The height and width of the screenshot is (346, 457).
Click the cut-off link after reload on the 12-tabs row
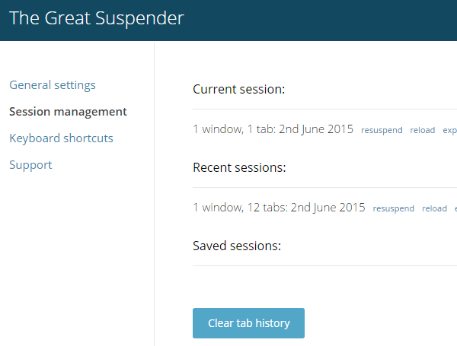tap(455, 208)
